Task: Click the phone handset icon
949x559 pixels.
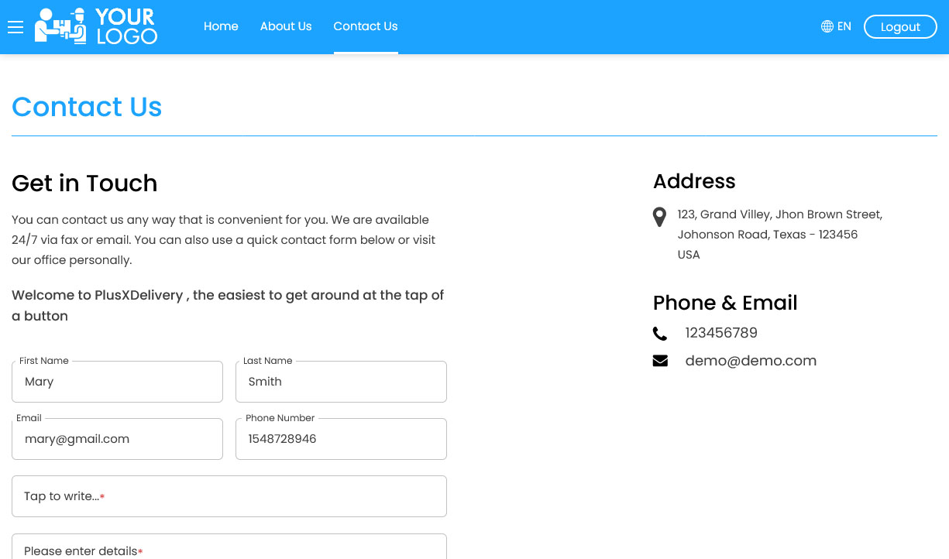Action: click(x=660, y=334)
